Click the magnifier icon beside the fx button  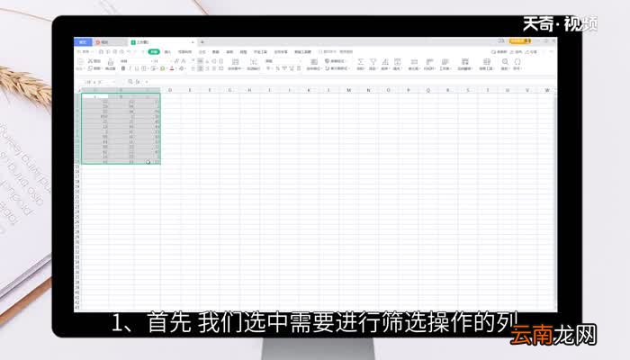(x=130, y=82)
